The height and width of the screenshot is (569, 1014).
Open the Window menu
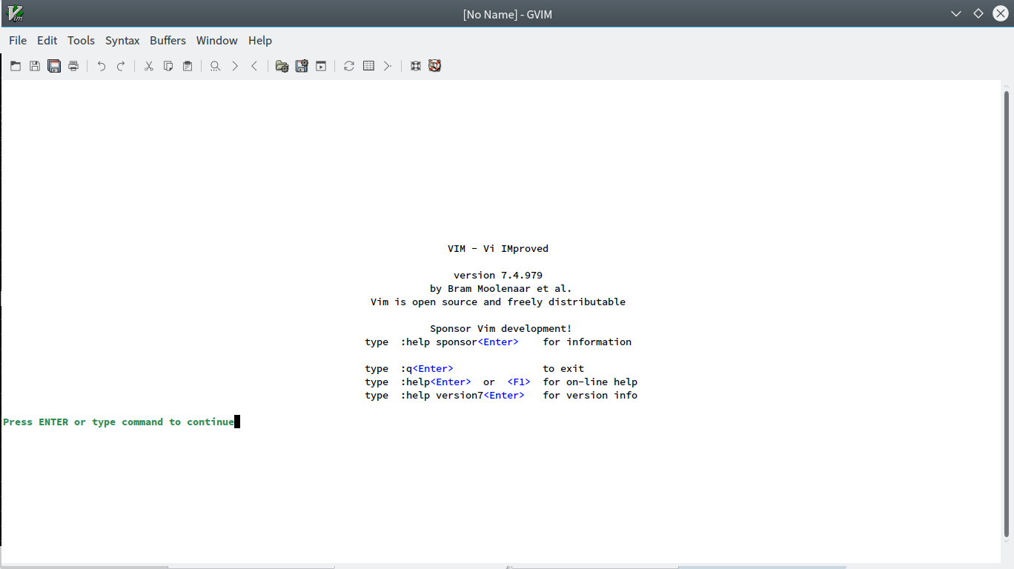pos(217,41)
